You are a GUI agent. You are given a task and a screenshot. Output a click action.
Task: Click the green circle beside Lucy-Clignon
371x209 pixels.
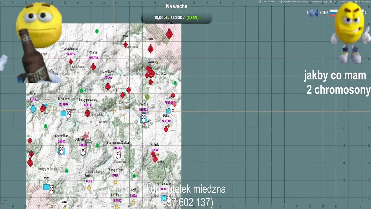[81, 90]
